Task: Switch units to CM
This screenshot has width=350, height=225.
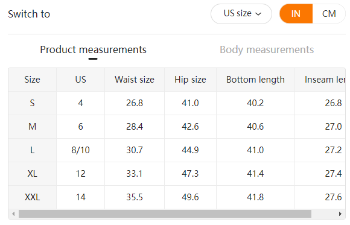Action: point(329,14)
